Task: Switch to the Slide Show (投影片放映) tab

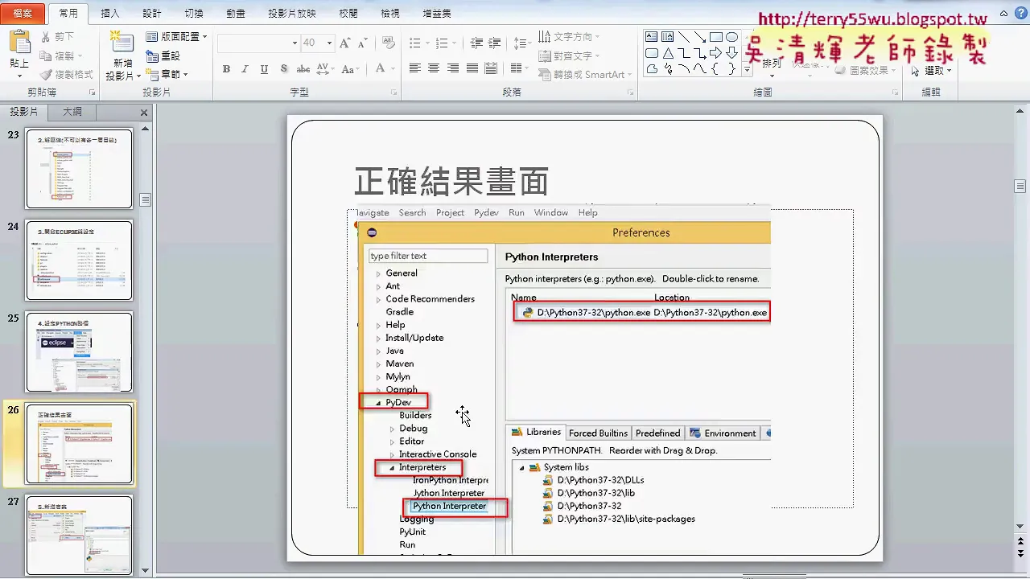Action: tap(292, 14)
